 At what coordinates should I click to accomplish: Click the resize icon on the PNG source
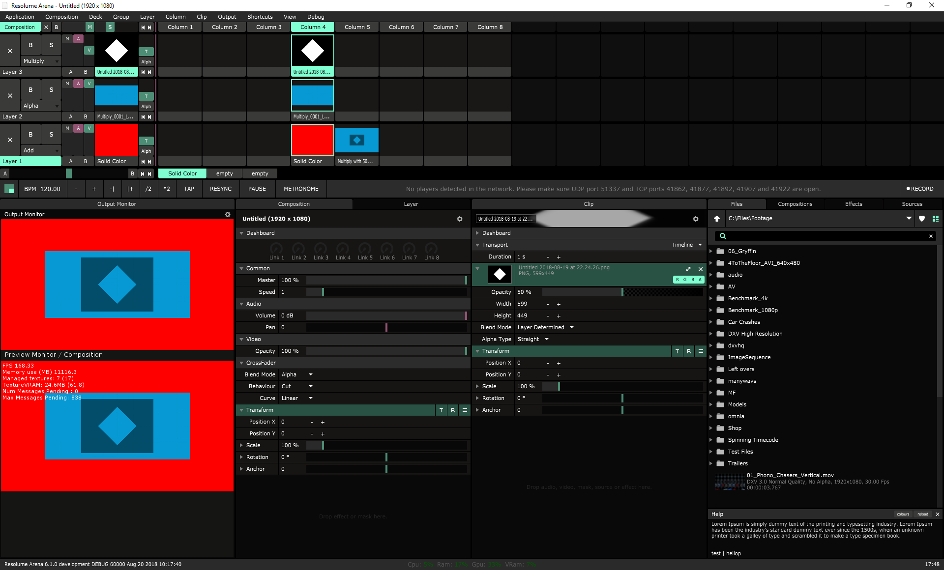coord(688,269)
